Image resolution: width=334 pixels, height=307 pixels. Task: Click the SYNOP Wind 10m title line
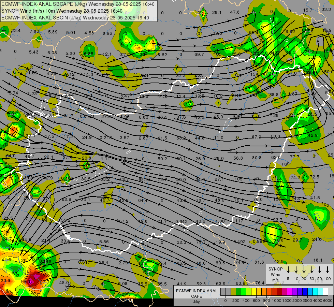point(62,11)
